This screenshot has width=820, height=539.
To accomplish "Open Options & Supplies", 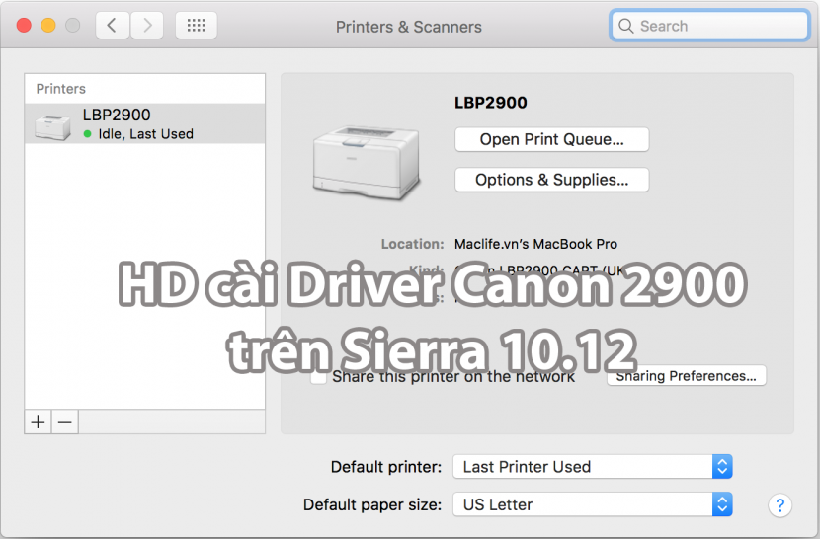I will coord(551,180).
